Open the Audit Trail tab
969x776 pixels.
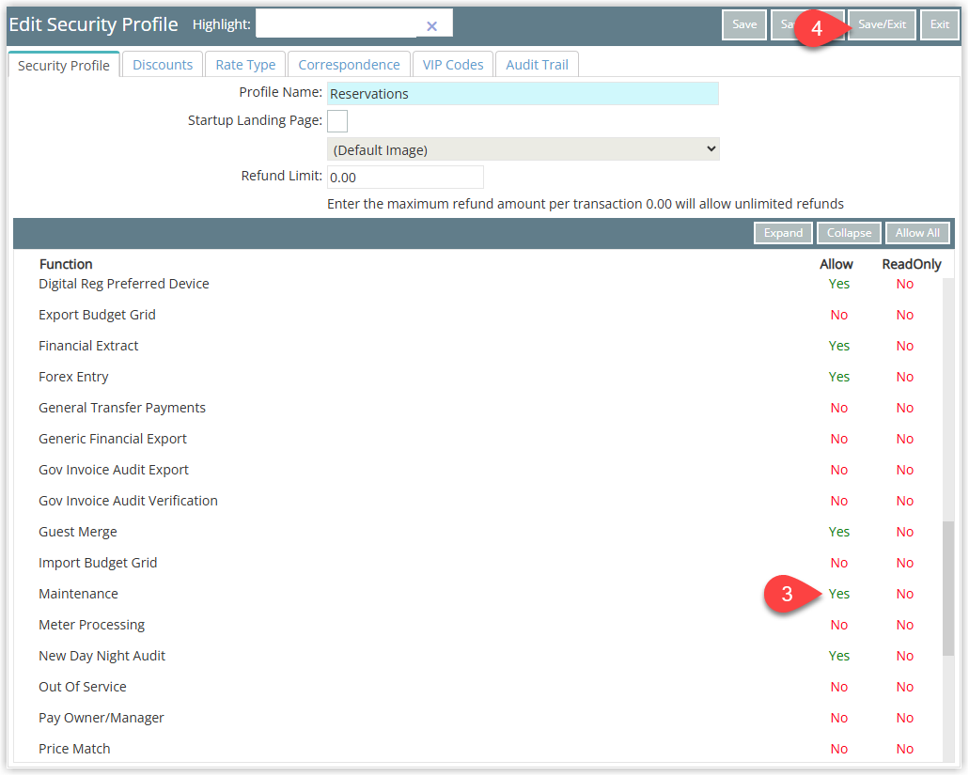click(x=537, y=65)
